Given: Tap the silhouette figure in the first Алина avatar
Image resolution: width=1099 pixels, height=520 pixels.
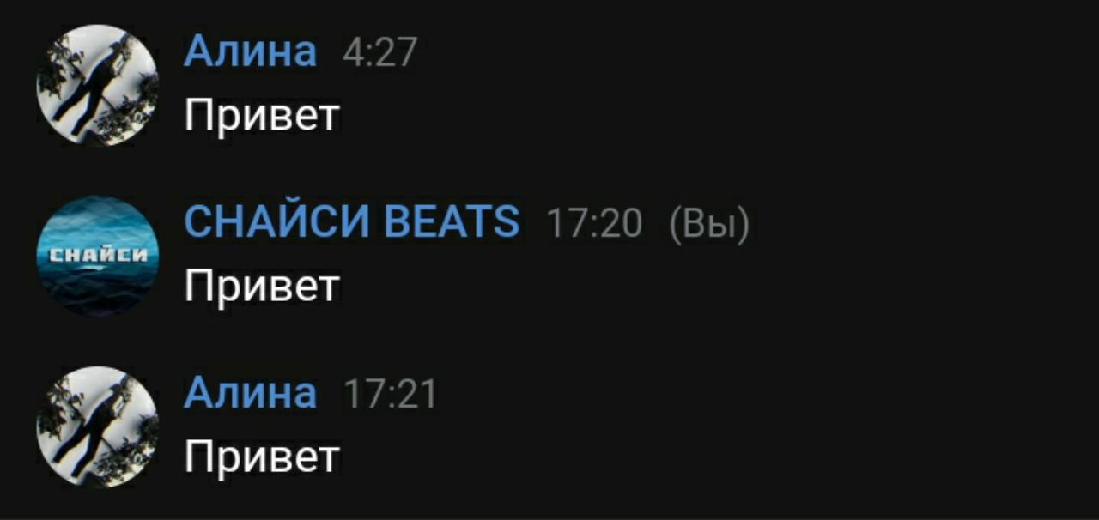Looking at the screenshot, I should click(93, 82).
